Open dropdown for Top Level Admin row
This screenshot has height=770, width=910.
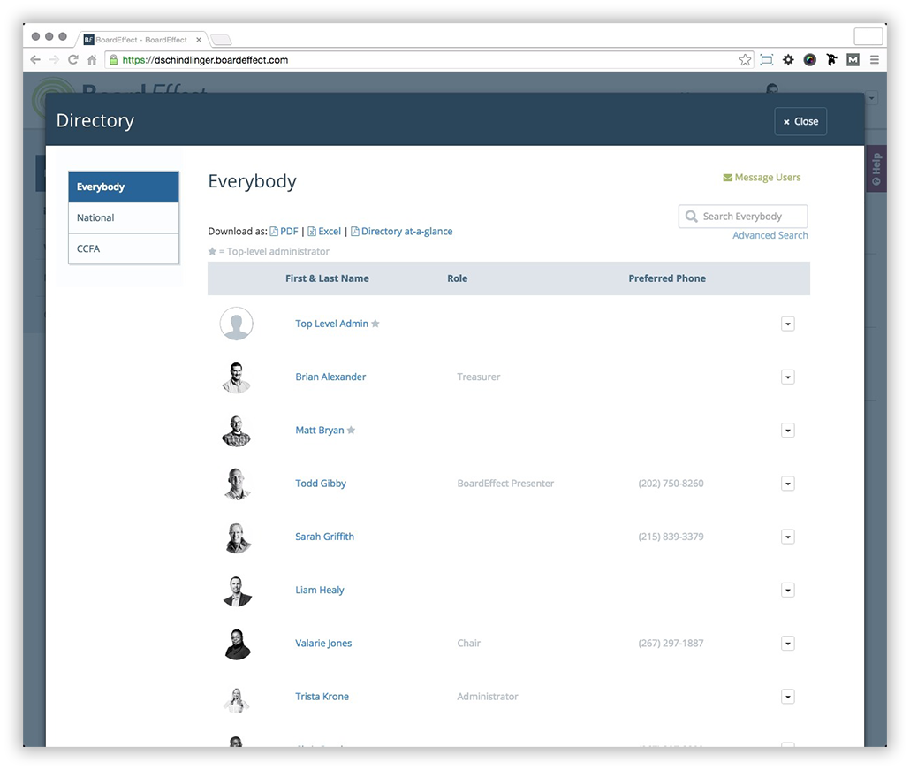788,324
